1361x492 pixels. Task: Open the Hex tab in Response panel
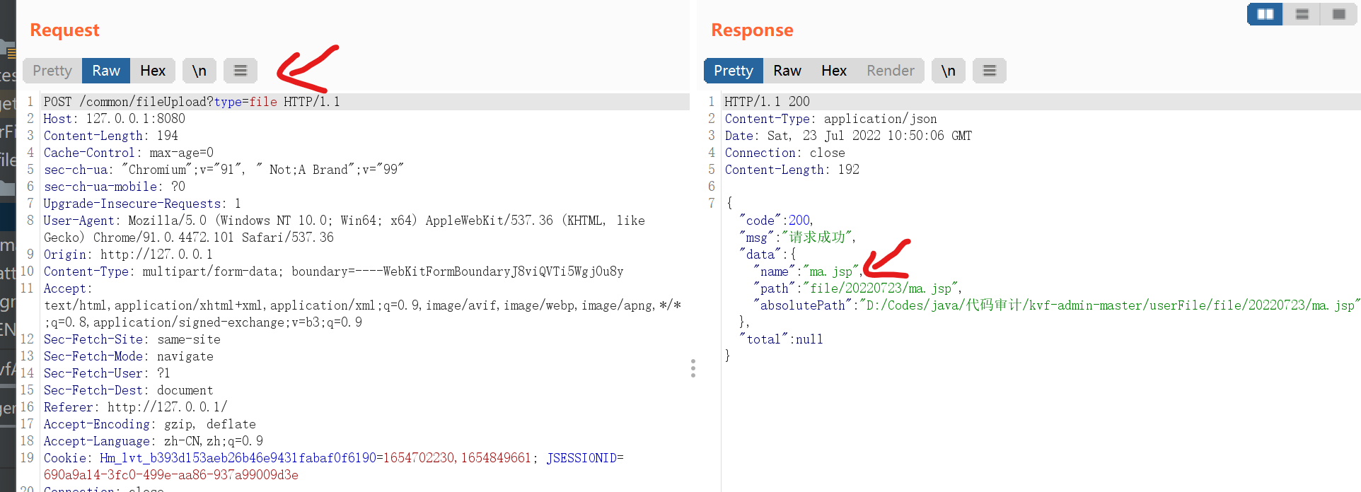[834, 71]
